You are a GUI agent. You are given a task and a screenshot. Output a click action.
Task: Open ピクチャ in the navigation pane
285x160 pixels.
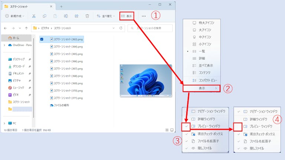14,80
